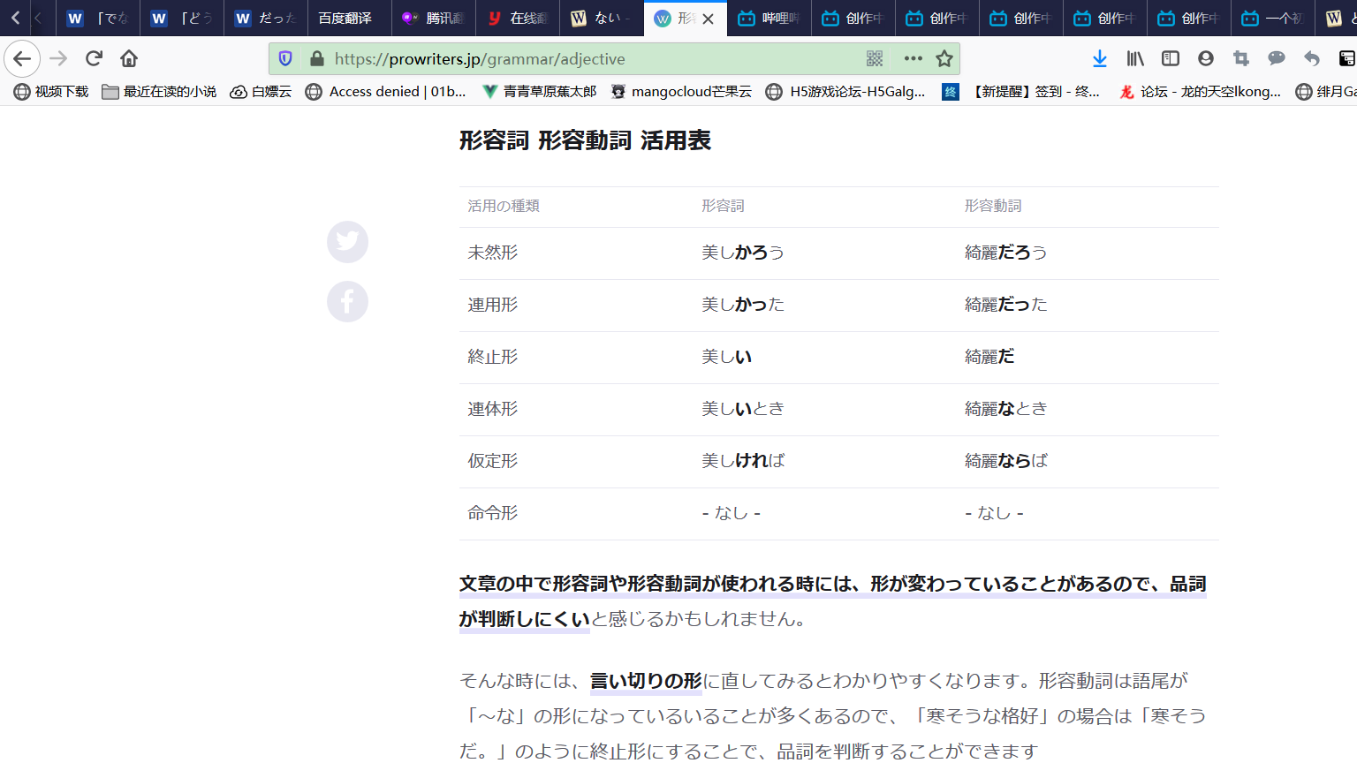Image resolution: width=1357 pixels, height=763 pixels.
Task: Toggle the sidebar view icon
Action: tap(1171, 59)
